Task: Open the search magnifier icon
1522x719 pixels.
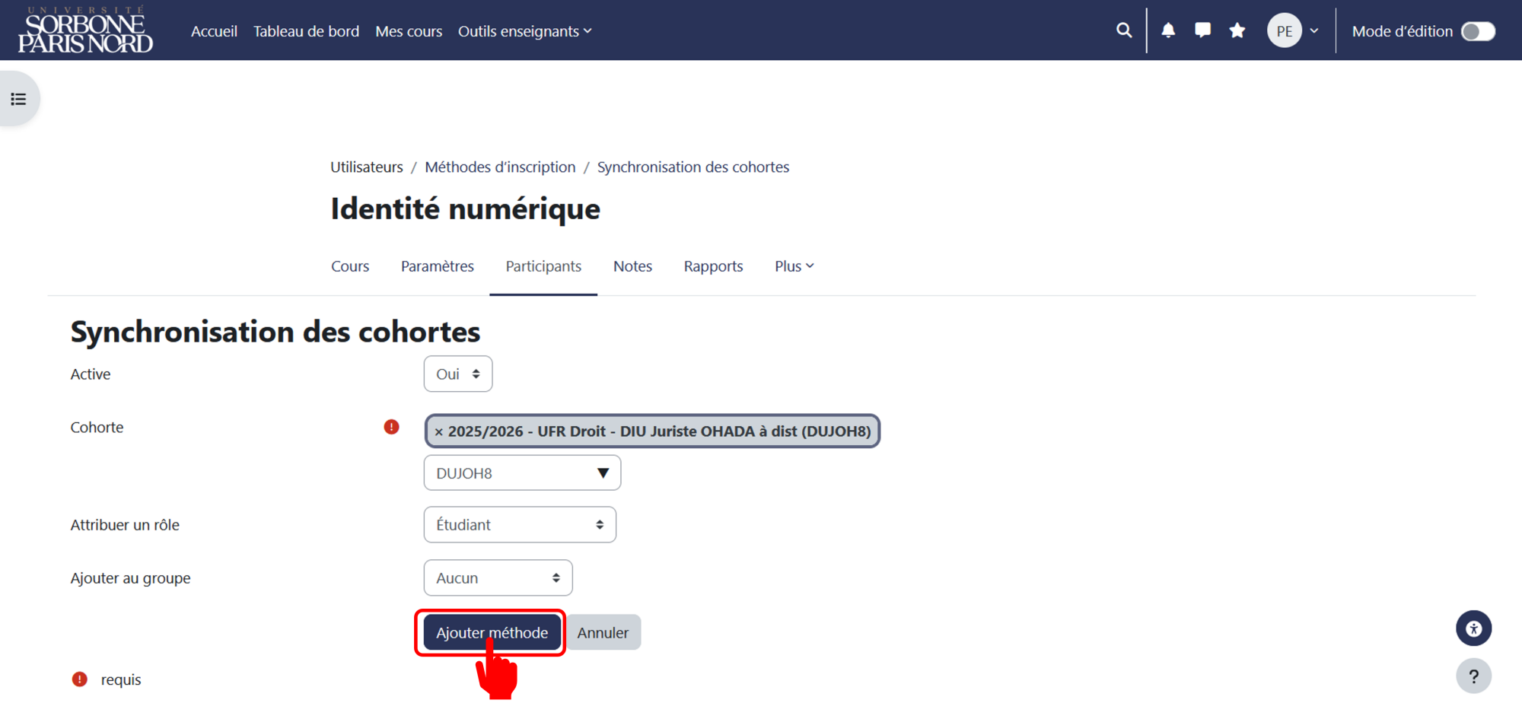Action: coord(1123,30)
